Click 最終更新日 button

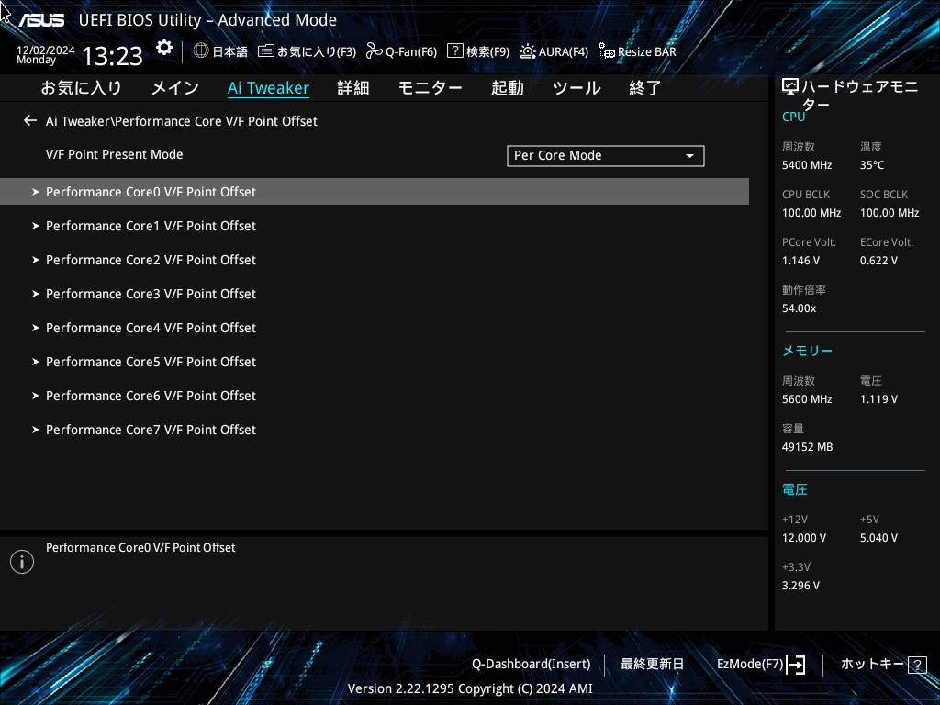(652, 665)
